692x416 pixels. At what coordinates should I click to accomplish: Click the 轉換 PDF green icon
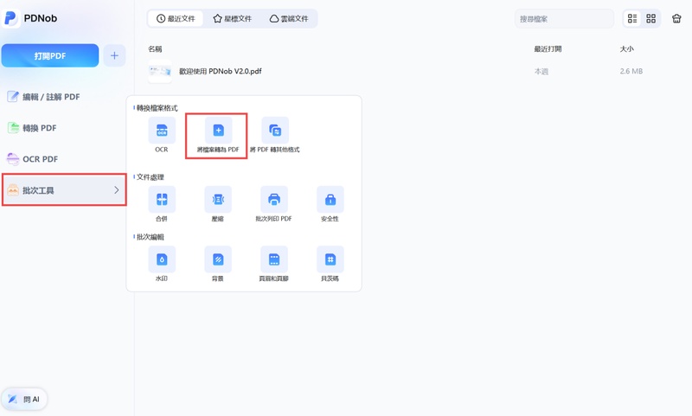[13, 128]
